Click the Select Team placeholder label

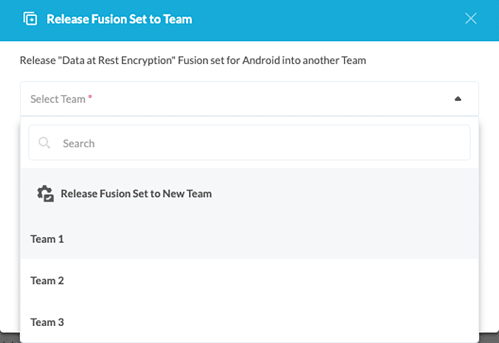click(57, 99)
